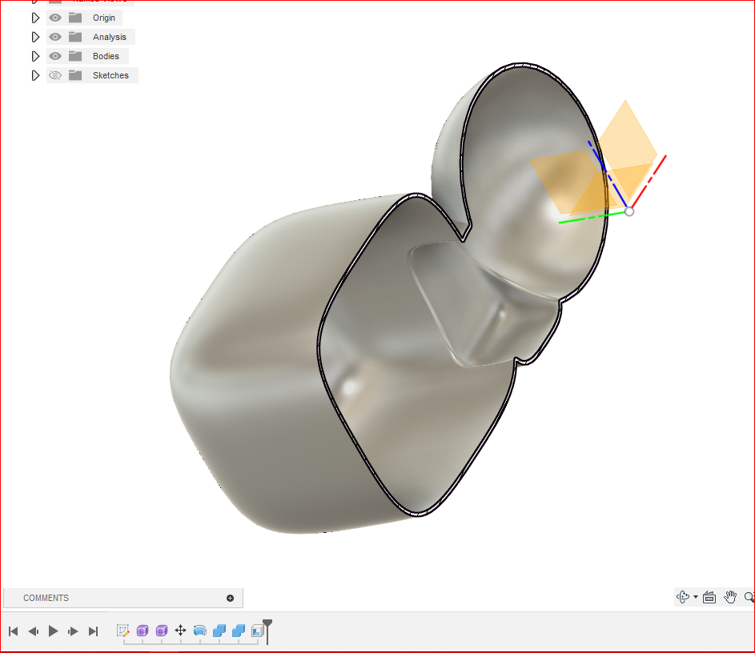
Task: Open the Orbit type dropdown arrow
Action: pyautogui.click(x=696, y=597)
